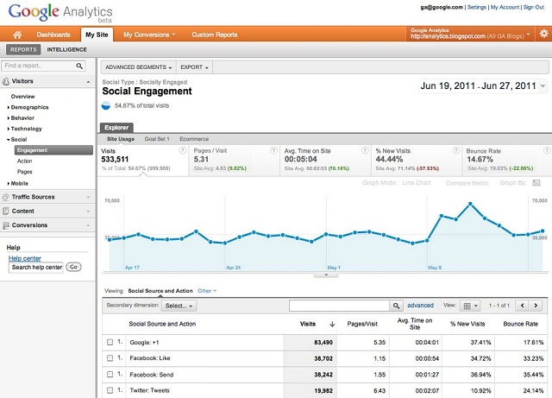Click the table search magnifier button
This screenshot has height=398, width=552.
(x=396, y=306)
